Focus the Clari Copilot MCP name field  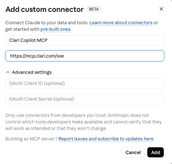tap(85, 40)
